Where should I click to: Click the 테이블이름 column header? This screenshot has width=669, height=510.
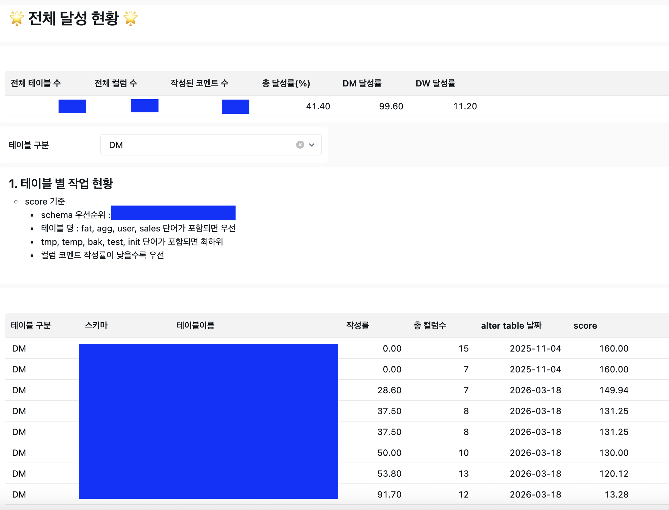(196, 325)
